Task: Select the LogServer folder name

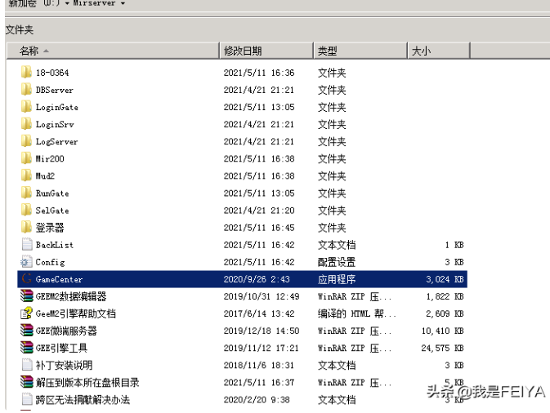Action: coord(56,141)
